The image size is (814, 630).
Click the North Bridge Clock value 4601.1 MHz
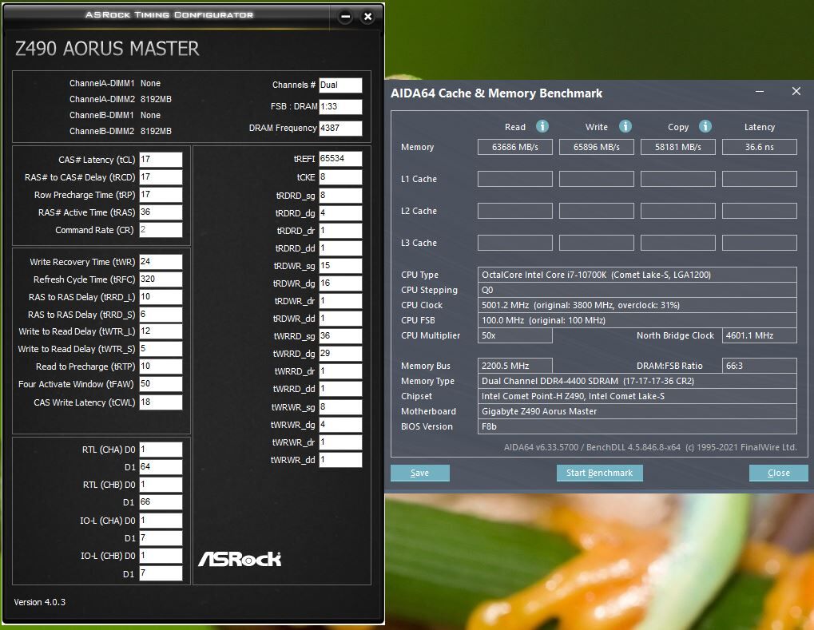pyautogui.click(x=760, y=335)
